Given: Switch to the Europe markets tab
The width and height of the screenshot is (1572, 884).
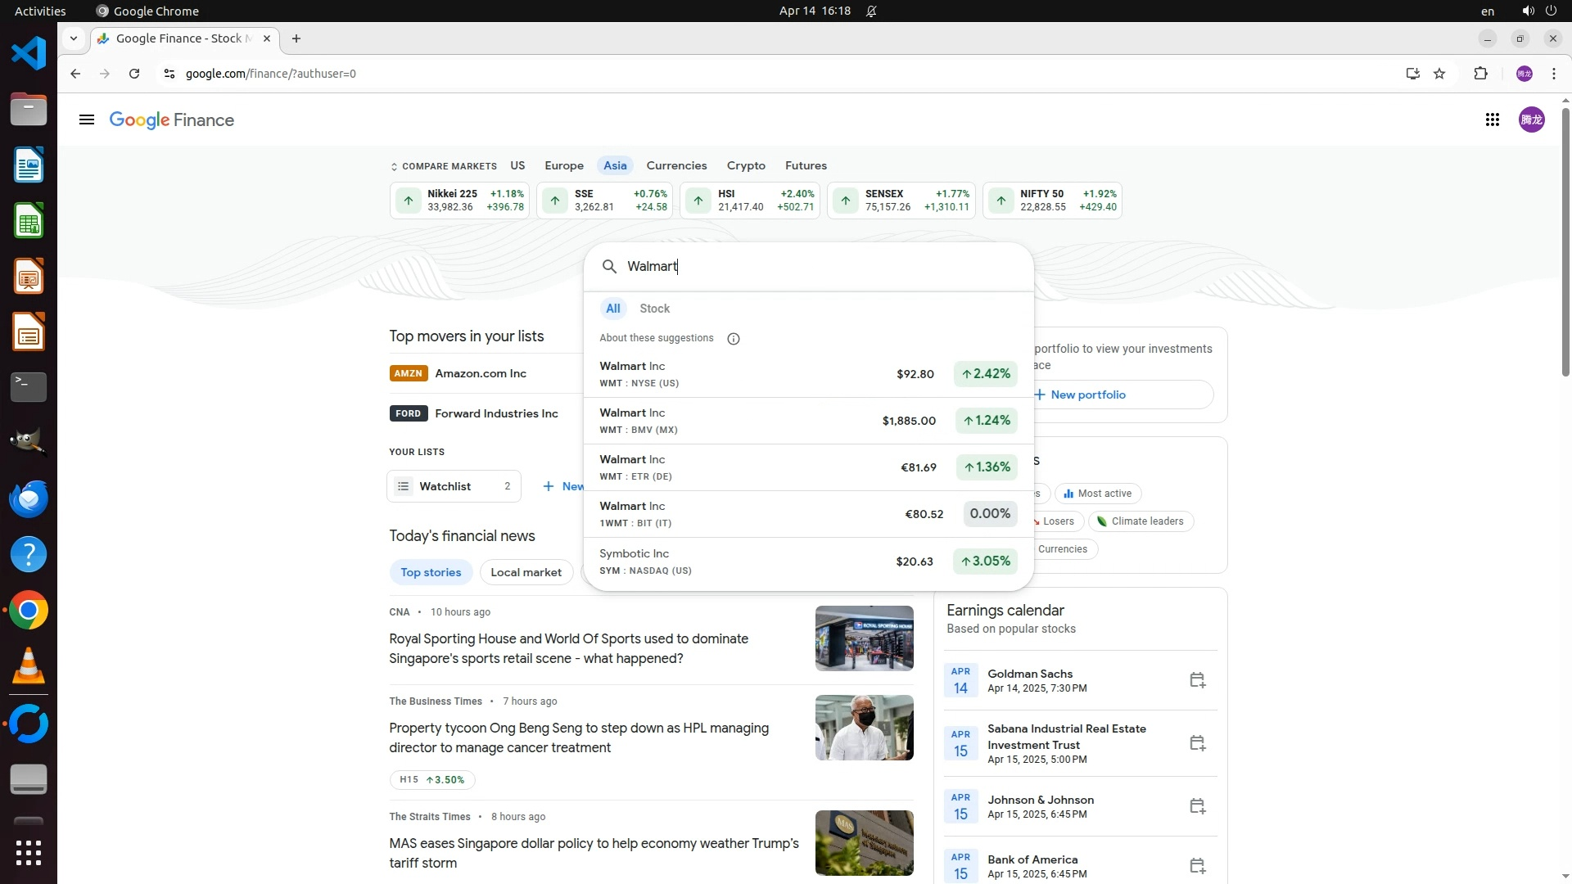Looking at the screenshot, I should (563, 165).
